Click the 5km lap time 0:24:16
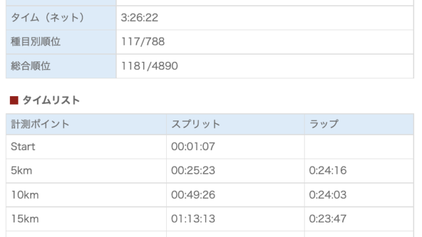 328,171
